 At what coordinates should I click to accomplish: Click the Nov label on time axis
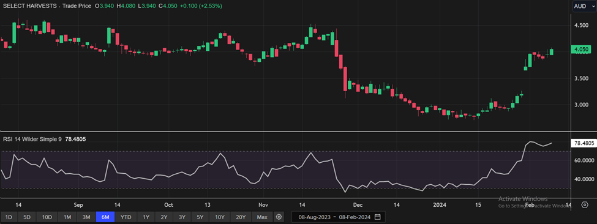[263, 205]
